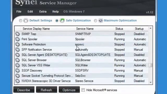Click the SQLBrowser service name cell
Image resolution: width=167 pixels, height=94 pixels.
83,60
